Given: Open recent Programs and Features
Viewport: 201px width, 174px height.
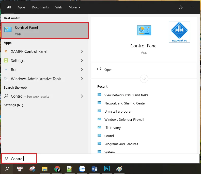Looking at the screenshot, I should [x=121, y=144].
